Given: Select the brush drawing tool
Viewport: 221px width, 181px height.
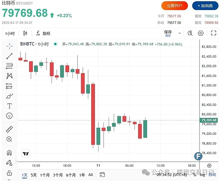Looking at the screenshot, I should point(9,96).
